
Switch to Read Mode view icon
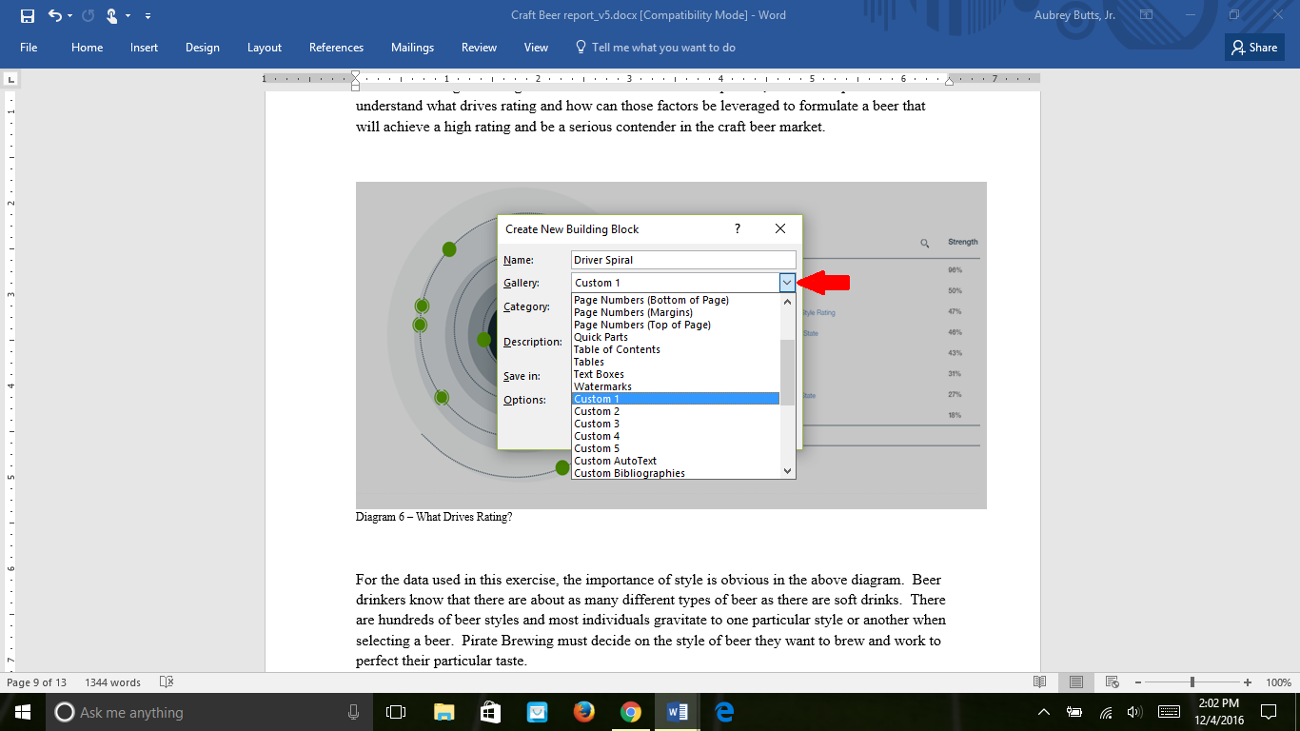pos(1040,682)
